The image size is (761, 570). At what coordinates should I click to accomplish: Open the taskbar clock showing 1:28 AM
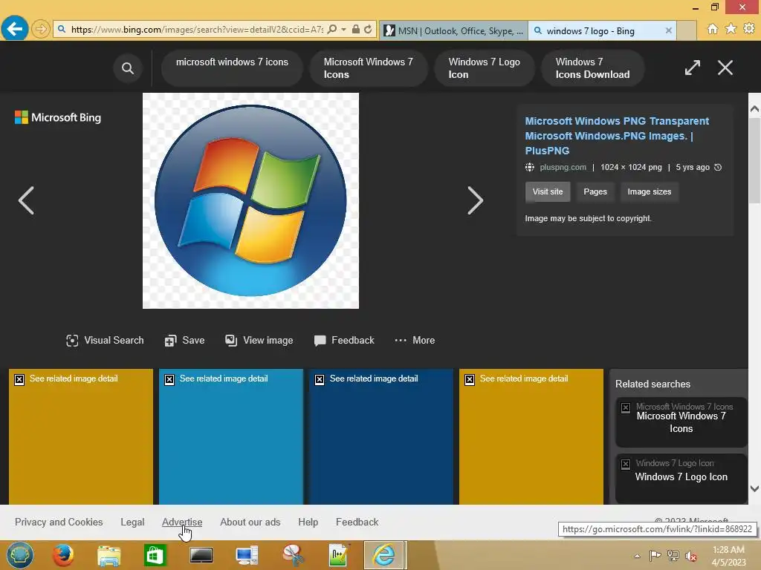pyautogui.click(x=728, y=556)
